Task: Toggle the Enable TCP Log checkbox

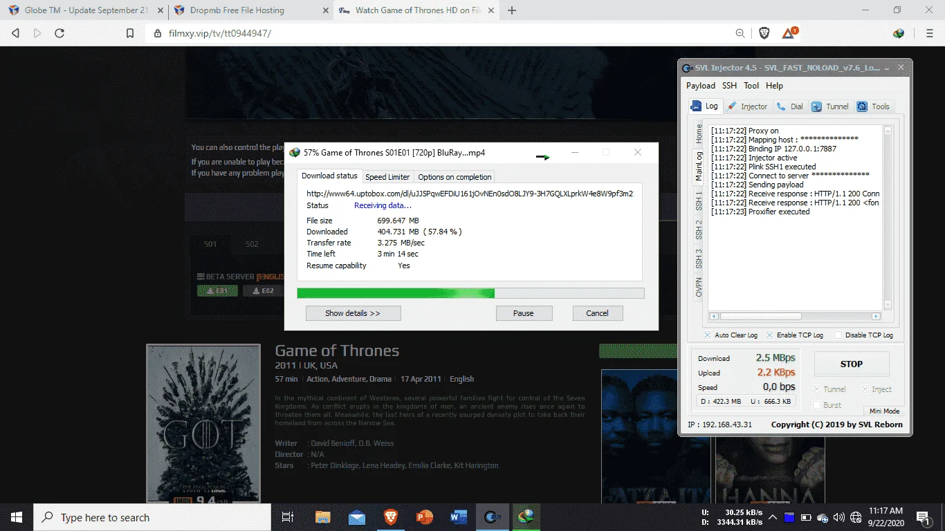Action: tap(770, 335)
